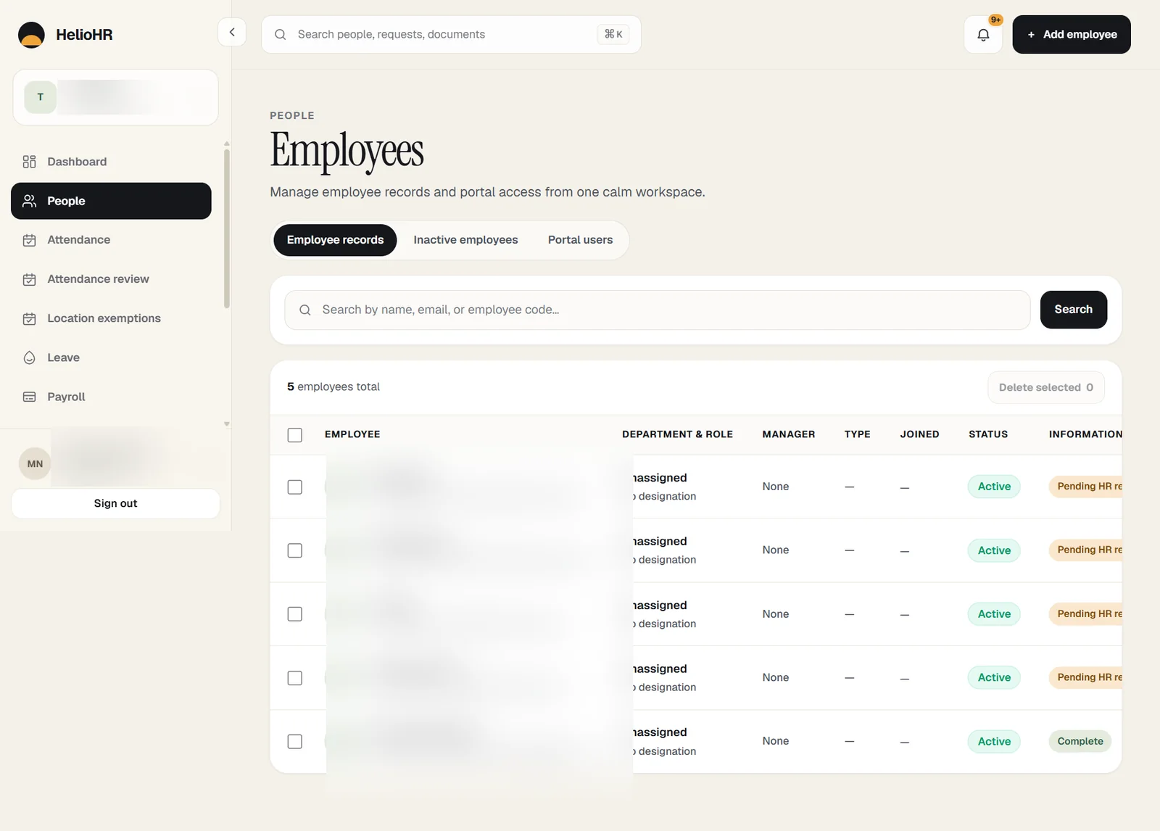Click the Leave droplet icon
The height and width of the screenshot is (831, 1160).
coord(29,357)
